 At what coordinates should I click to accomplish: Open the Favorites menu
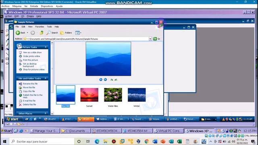click(x=40, y=27)
